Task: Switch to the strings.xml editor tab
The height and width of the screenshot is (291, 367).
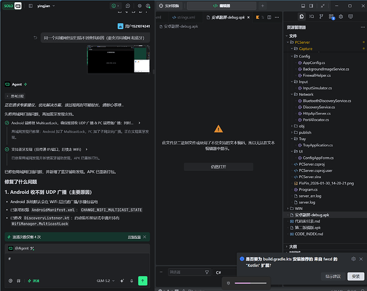Action: click(184, 17)
